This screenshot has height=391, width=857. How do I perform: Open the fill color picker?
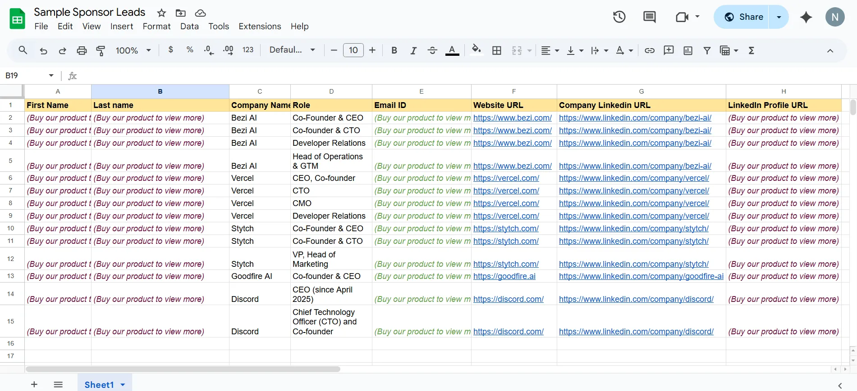476,50
